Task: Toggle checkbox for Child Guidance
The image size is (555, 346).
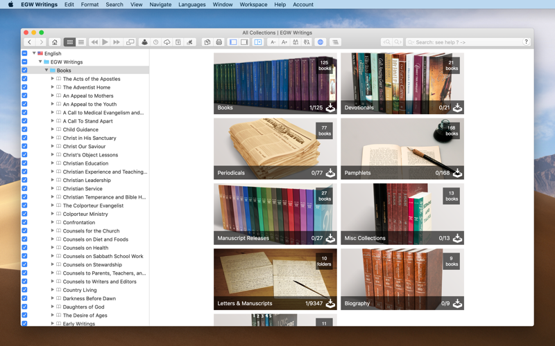Action: click(x=24, y=129)
